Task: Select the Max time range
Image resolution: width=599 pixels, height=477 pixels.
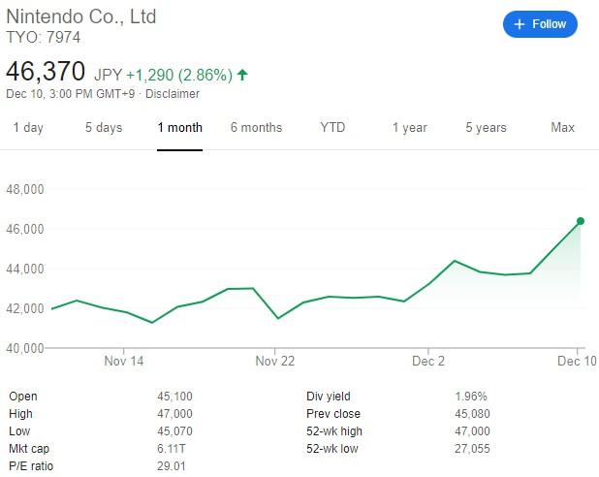Action: coord(562,127)
